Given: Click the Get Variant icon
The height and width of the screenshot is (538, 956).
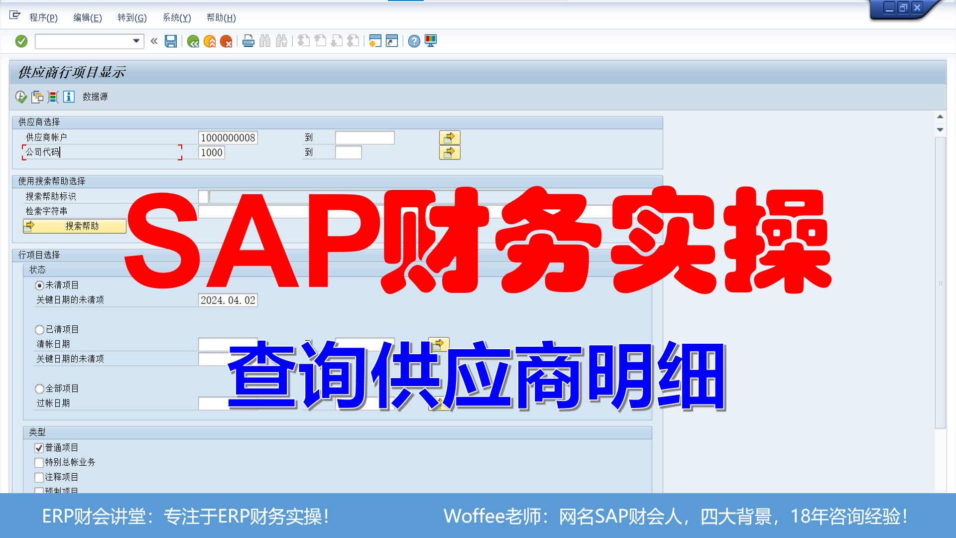Looking at the screenshot, I should coord(37,97).
